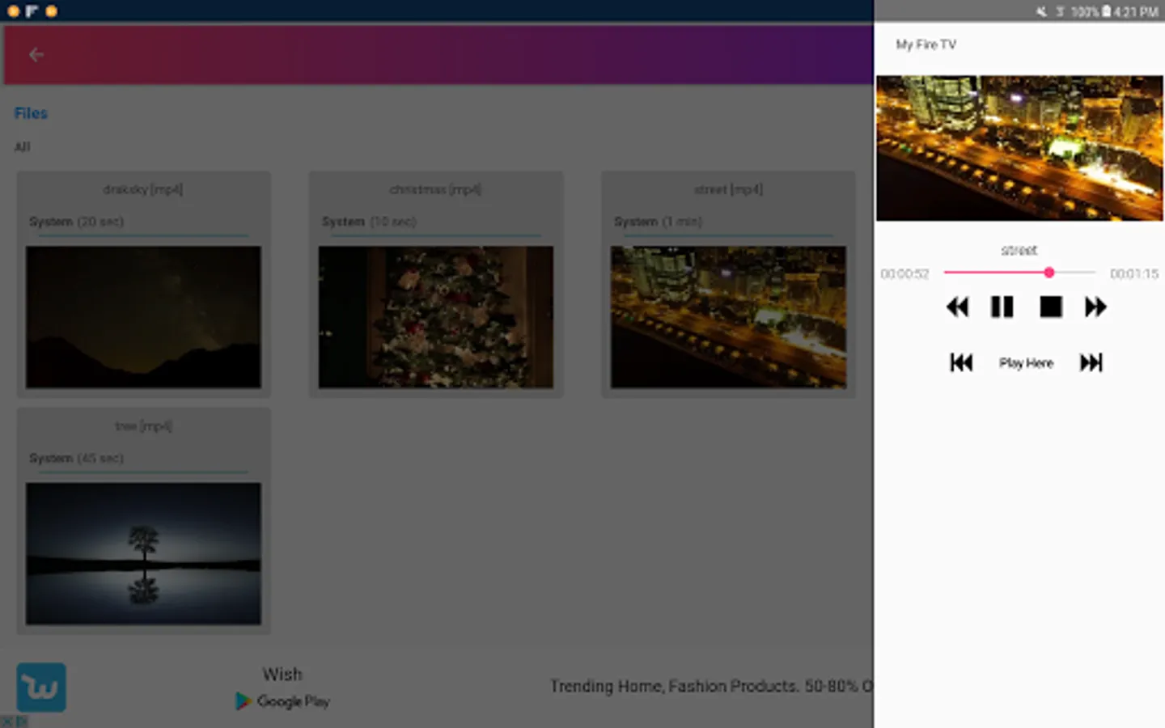Click the christmas [mp4] title text
This screenshot has height=728, width=1165.
point(435,189)
